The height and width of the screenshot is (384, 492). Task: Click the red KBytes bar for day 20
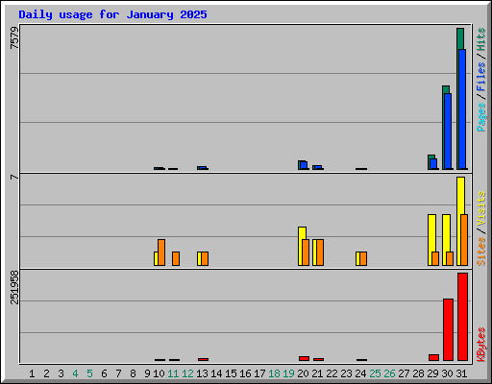click(x=304, y=358)
